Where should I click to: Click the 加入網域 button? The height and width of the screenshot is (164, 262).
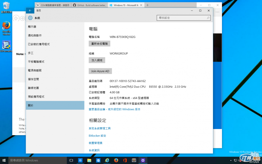[x=97, y=60]
